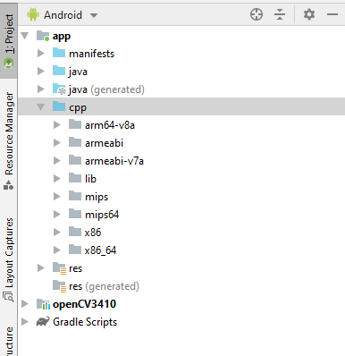Click the Android robot icon in header

(33, 14)
